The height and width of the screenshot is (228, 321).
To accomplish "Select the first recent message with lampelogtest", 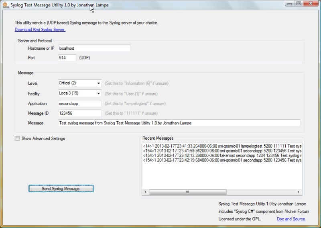I will pyautogui.click(x=222, y=146).
